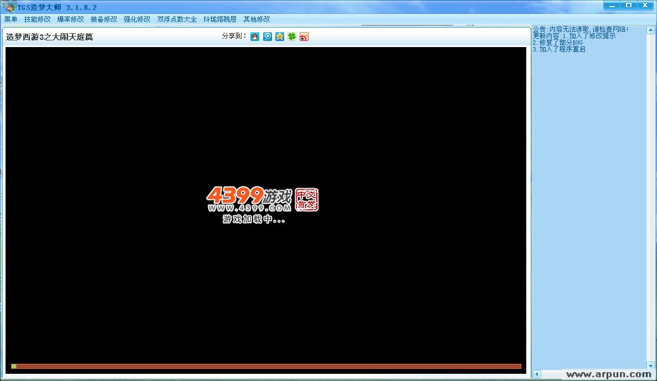657x381 pixels.
Task: Click the 分享到 label
Action: tap(234, 36)
